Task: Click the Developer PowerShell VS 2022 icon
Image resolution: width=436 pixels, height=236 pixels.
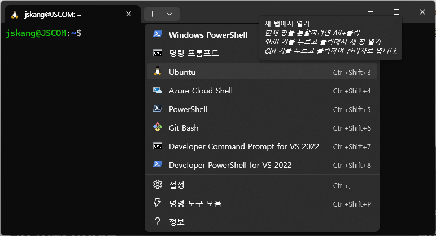Action: pyautogui.click(x=158, y=164)
